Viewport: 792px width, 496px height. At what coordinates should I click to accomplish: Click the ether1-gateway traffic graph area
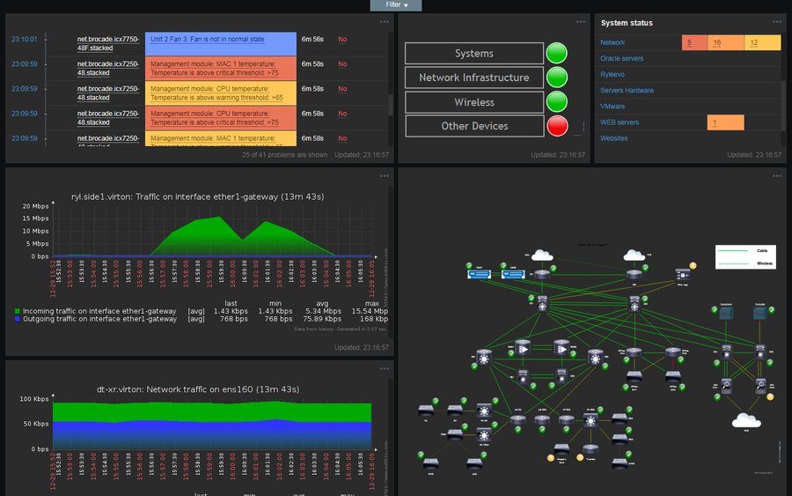(x=212, y=231)
